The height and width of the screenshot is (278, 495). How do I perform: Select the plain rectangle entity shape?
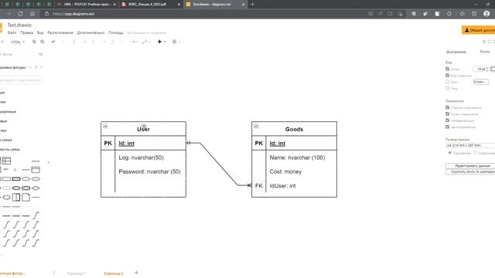click(7, 178)
